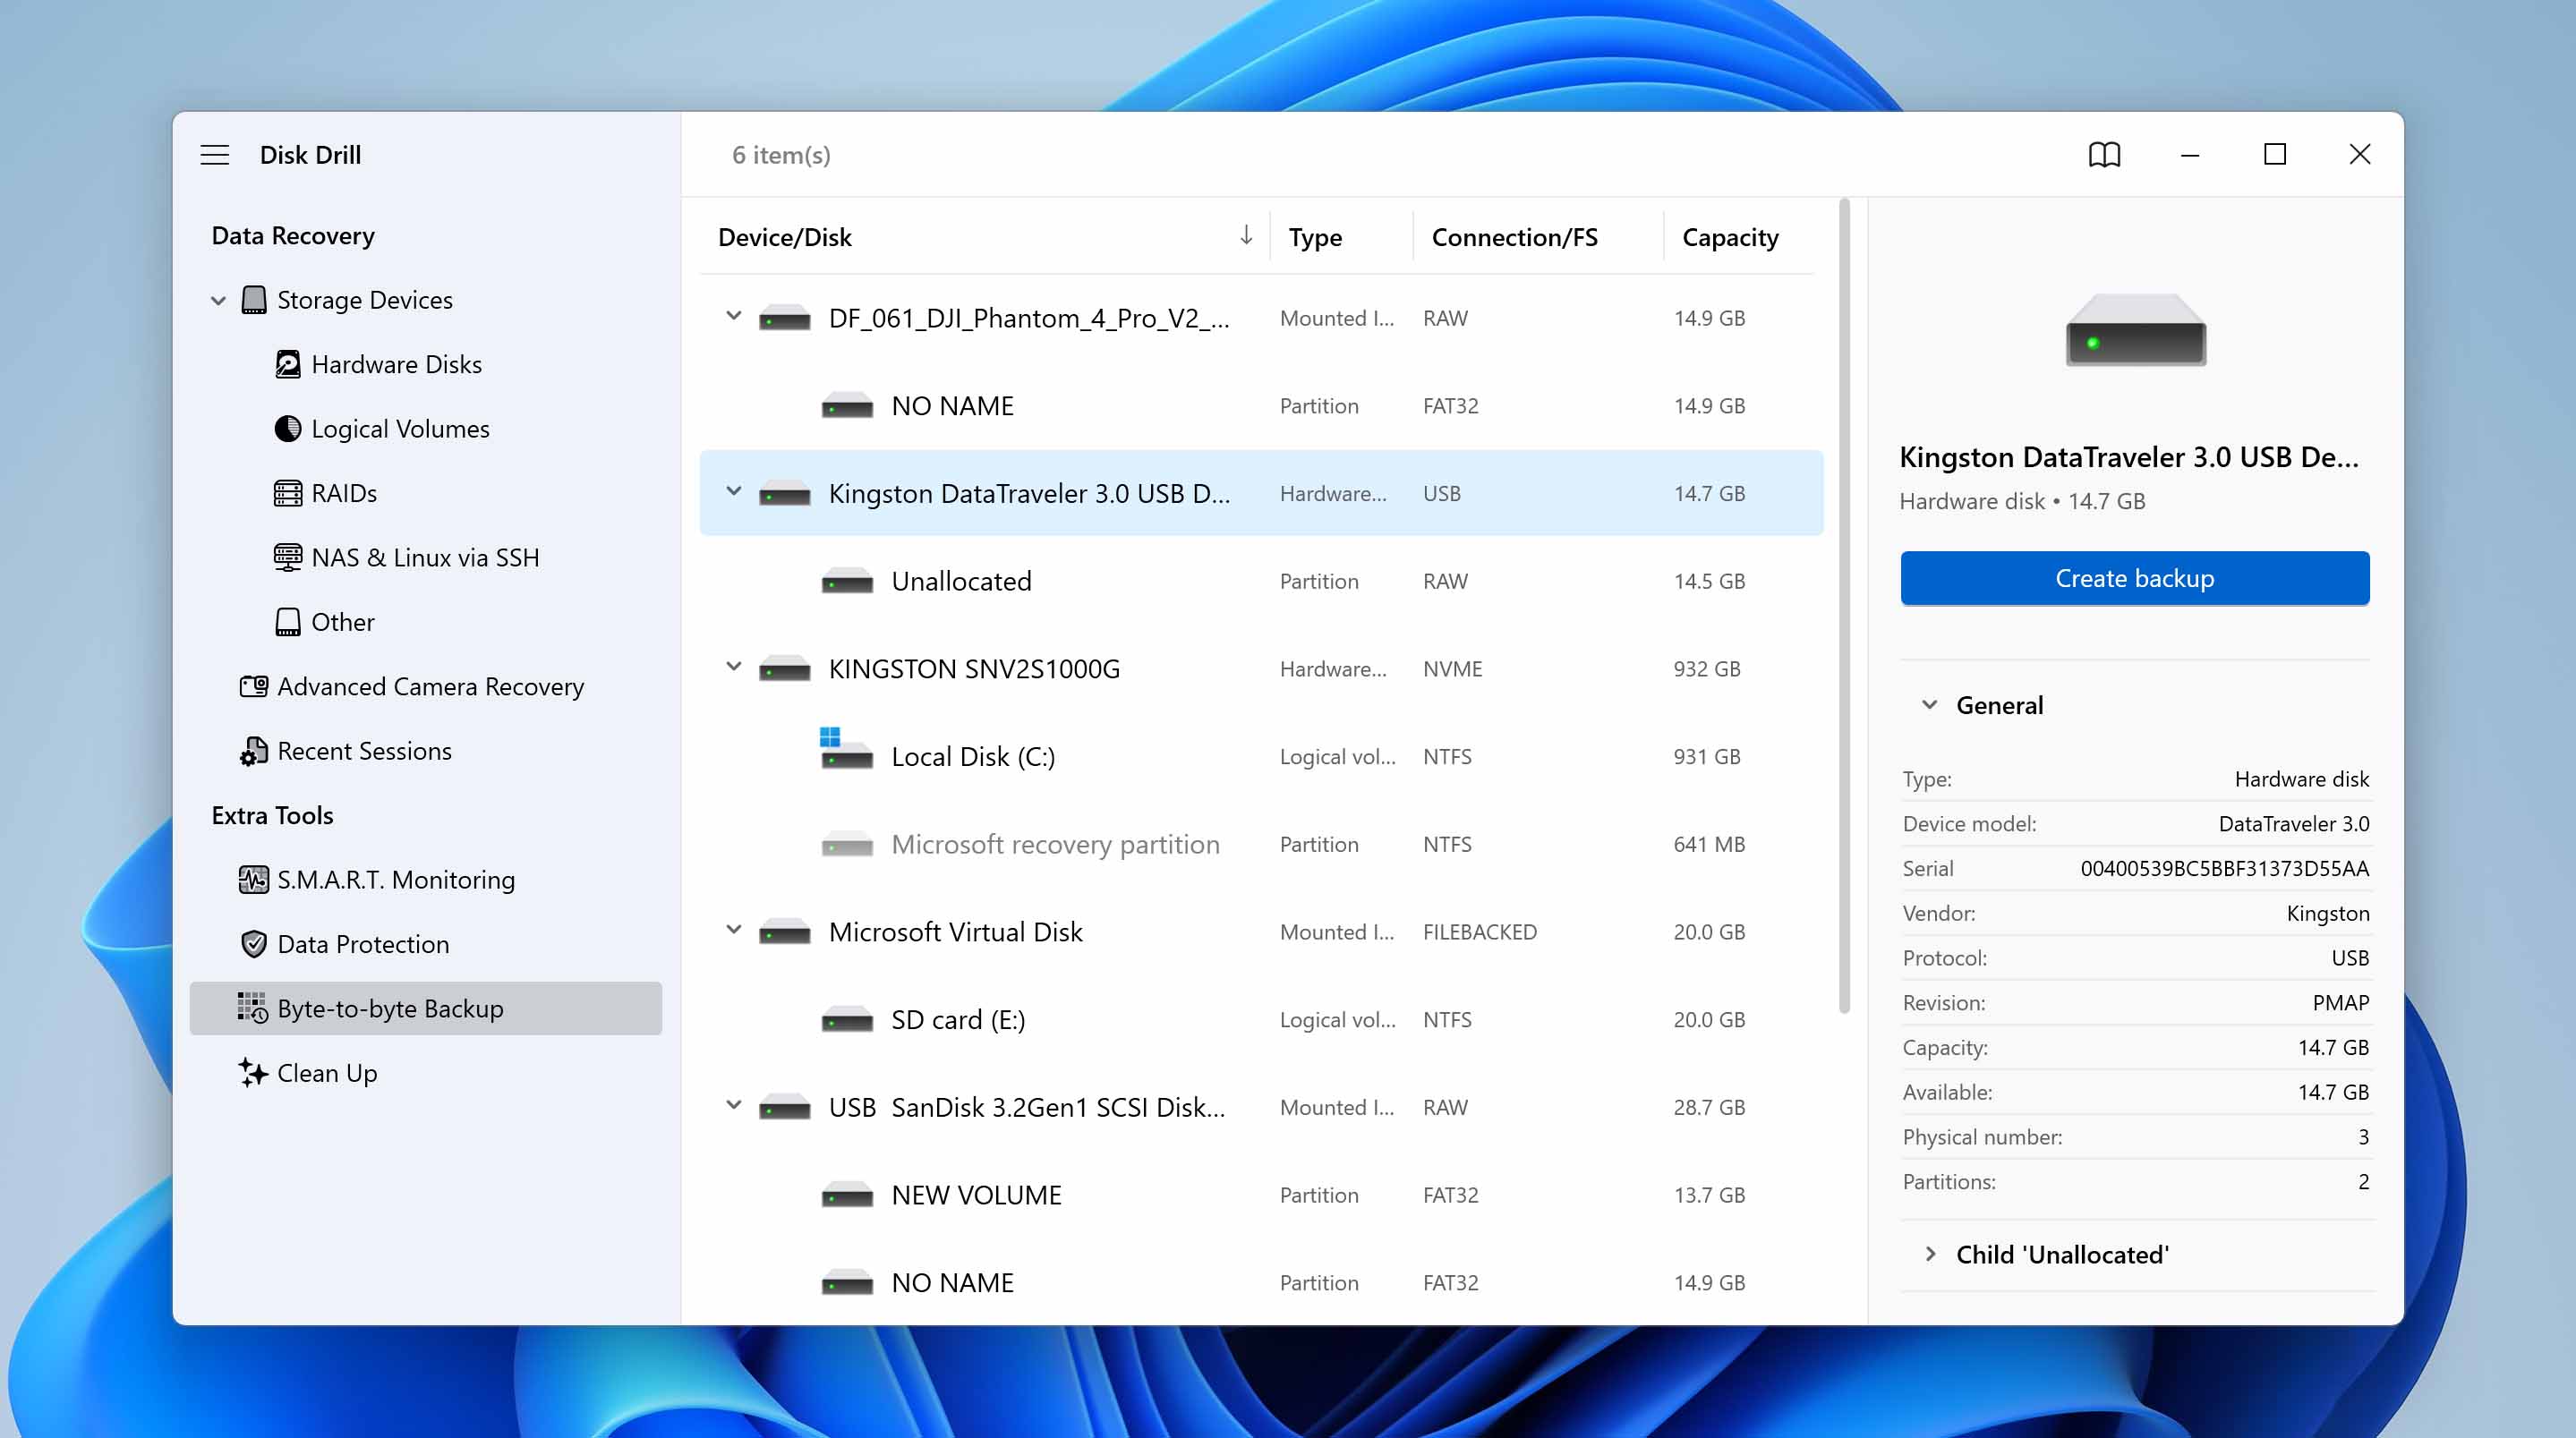This screenshot has height=1438, width=2576.
Task: Click the Recent Sessions icon
Action: [254, 751]
